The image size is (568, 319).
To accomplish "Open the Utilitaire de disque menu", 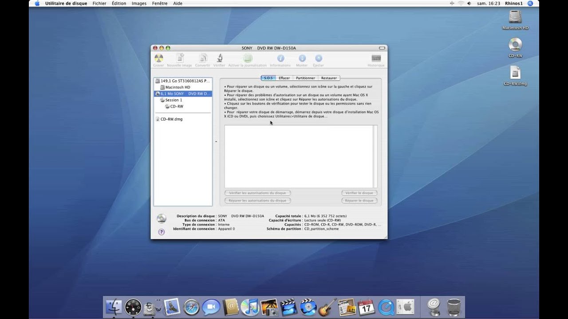I will [x=66, y=3].
